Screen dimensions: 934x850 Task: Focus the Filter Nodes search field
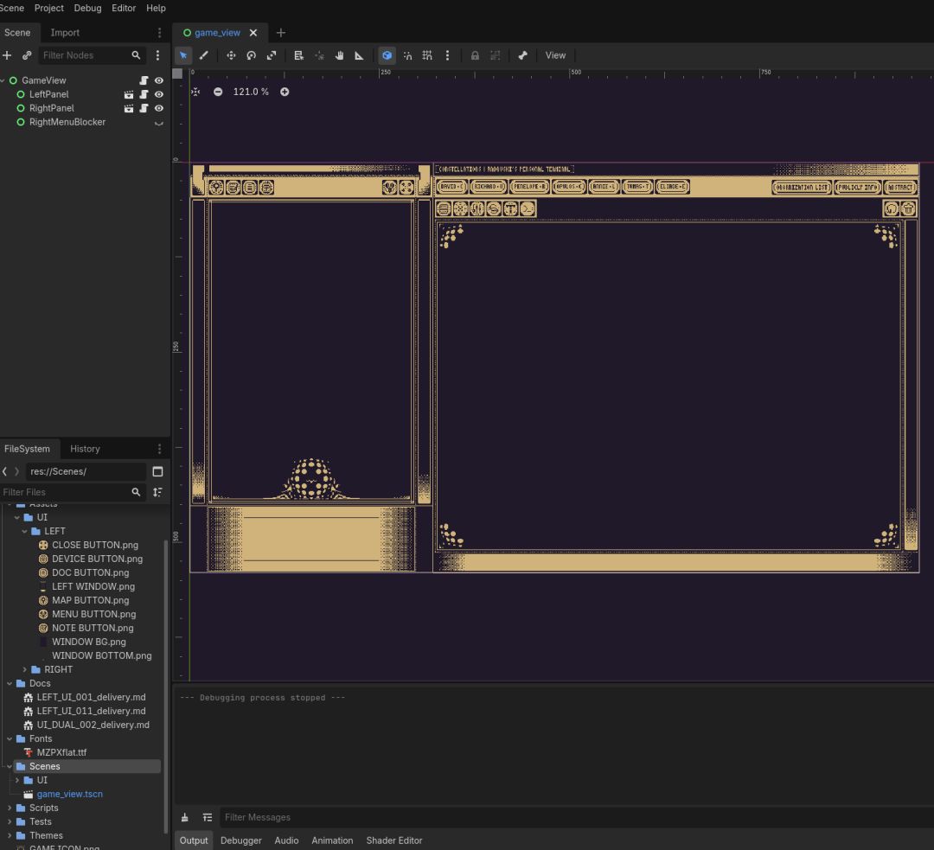[93, 55]
